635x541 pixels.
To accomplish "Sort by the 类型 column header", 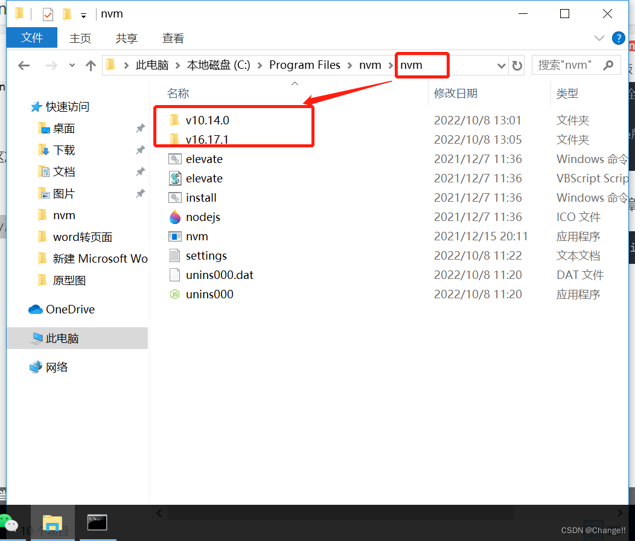I will pyautogui.click(x=567, y=94).
